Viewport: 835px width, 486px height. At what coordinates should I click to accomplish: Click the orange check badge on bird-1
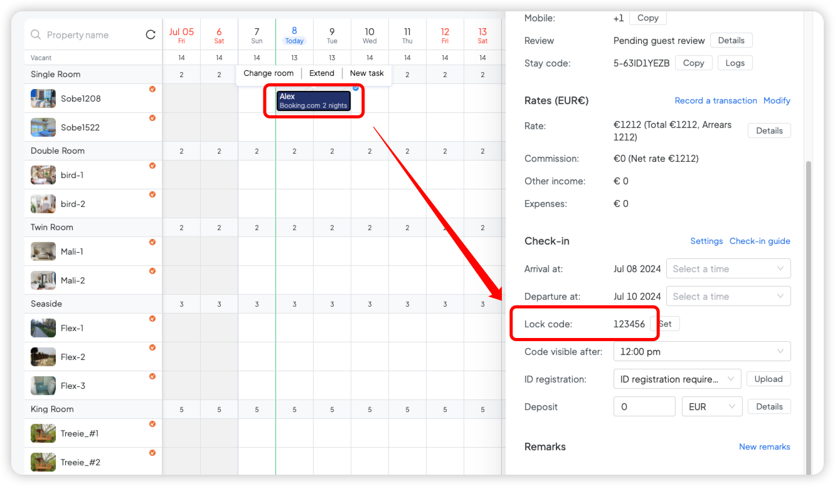coord(152,166)
